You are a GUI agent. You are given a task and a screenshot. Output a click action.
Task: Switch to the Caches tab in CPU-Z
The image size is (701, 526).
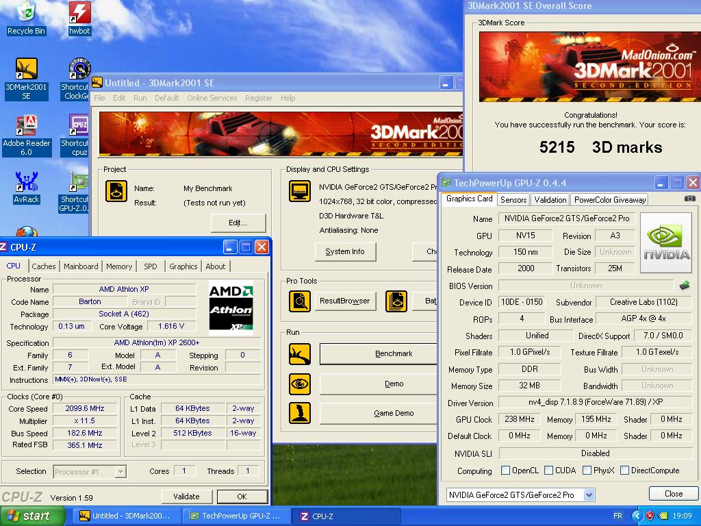44,266
